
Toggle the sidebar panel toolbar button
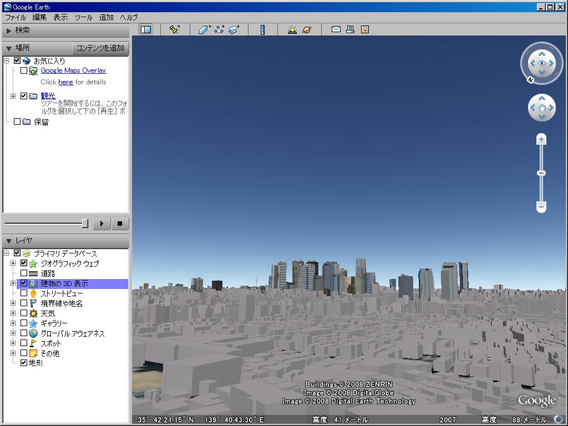pyautogui.click(x=146, y=29)
